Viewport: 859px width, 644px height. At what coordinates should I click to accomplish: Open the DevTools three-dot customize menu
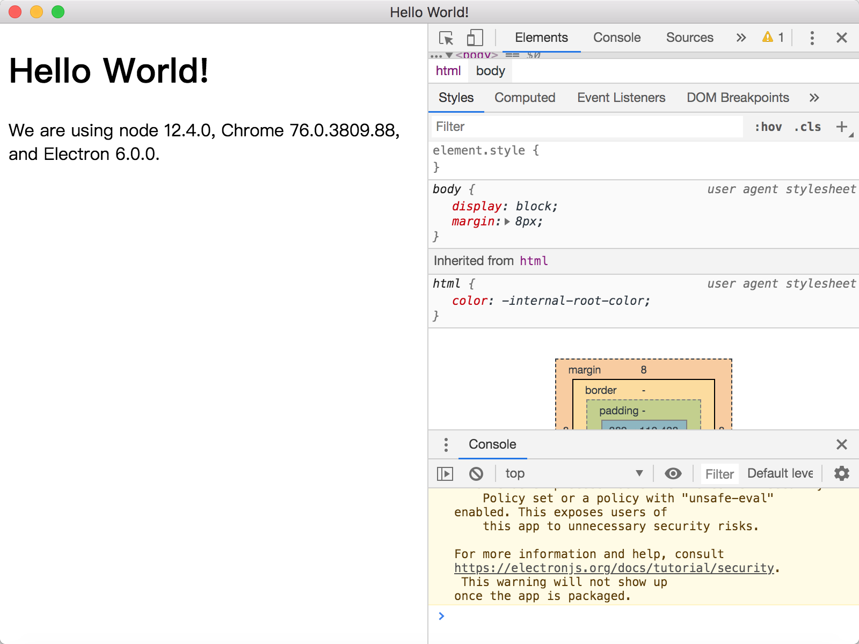pos(812,38)
